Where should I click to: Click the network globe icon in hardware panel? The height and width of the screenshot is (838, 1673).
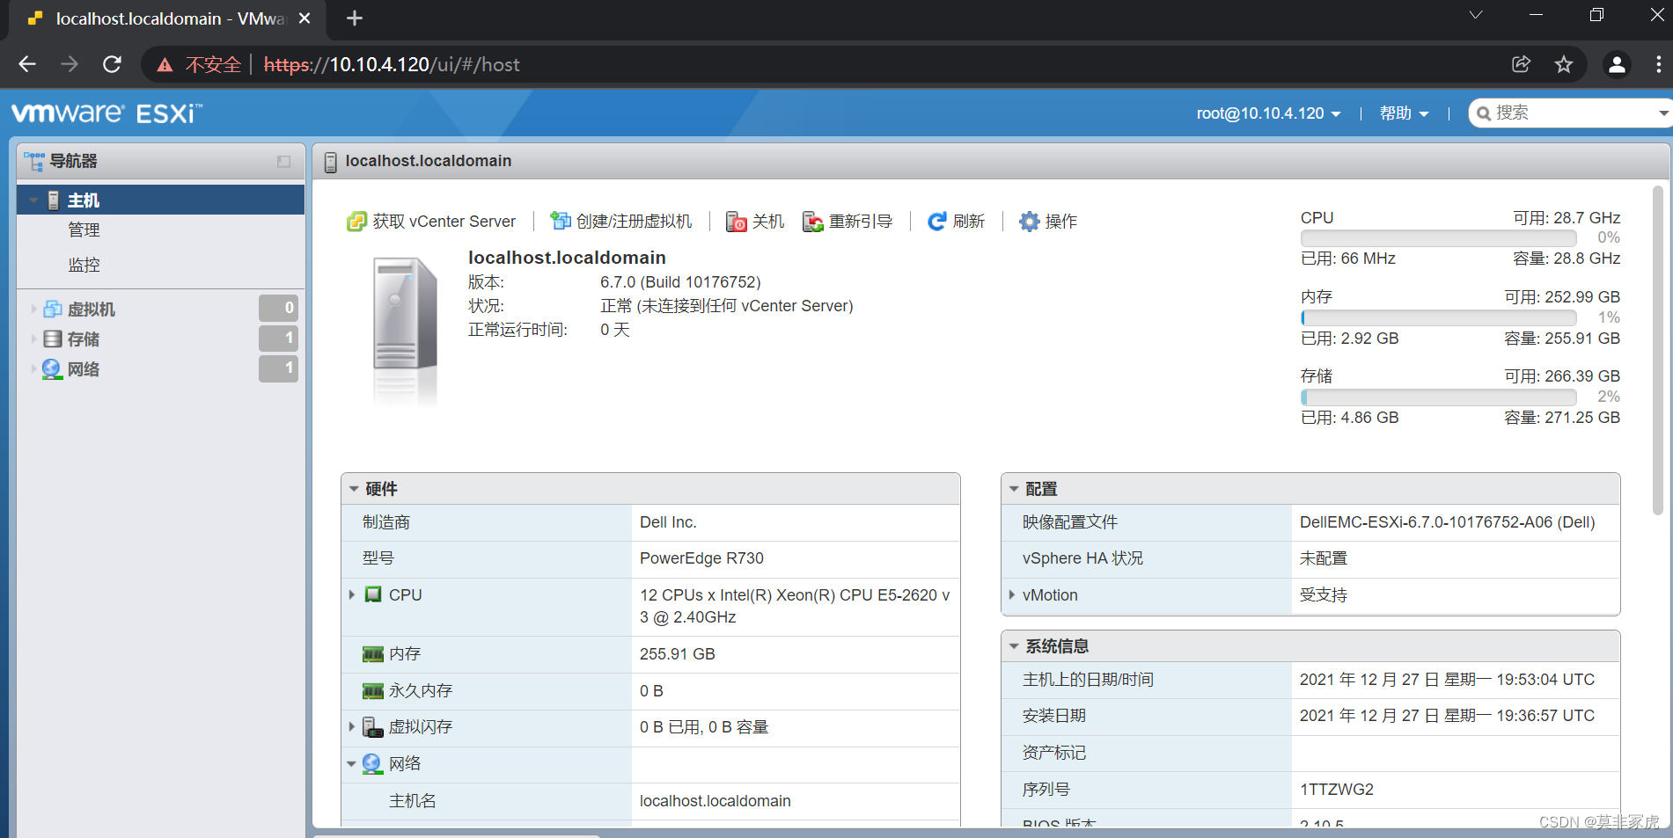[373, 764]
